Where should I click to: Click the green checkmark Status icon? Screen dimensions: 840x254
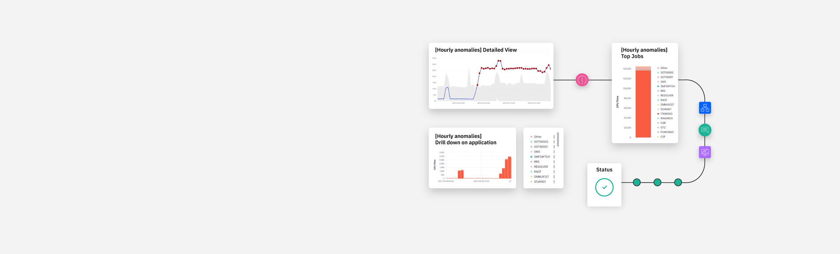[604, 187]
